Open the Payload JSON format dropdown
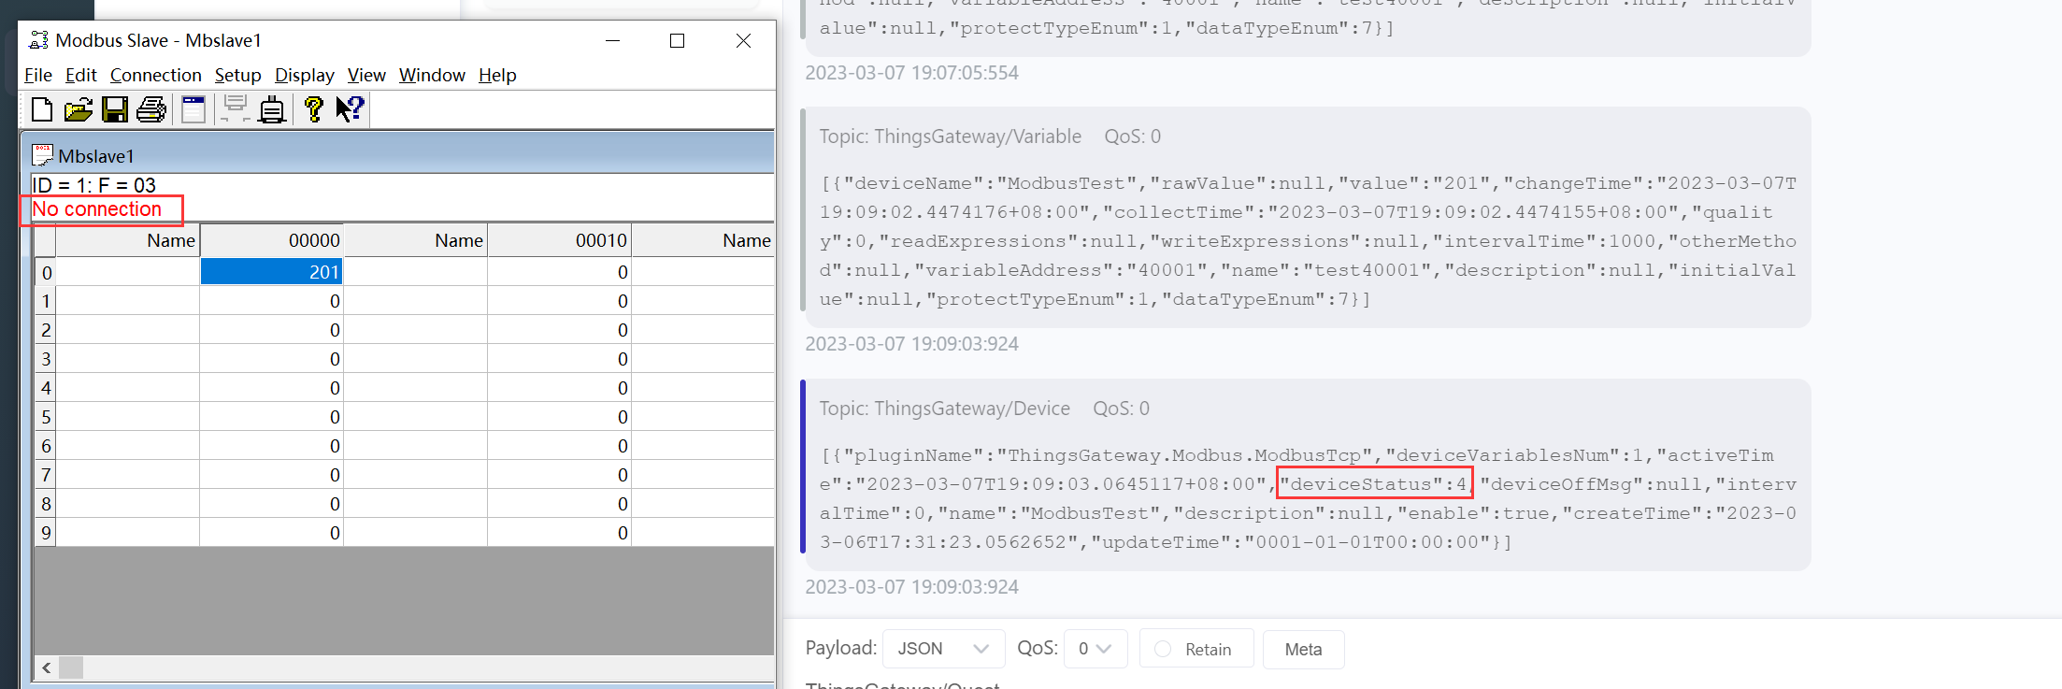 pyautogui.click(x=942, y=649)
